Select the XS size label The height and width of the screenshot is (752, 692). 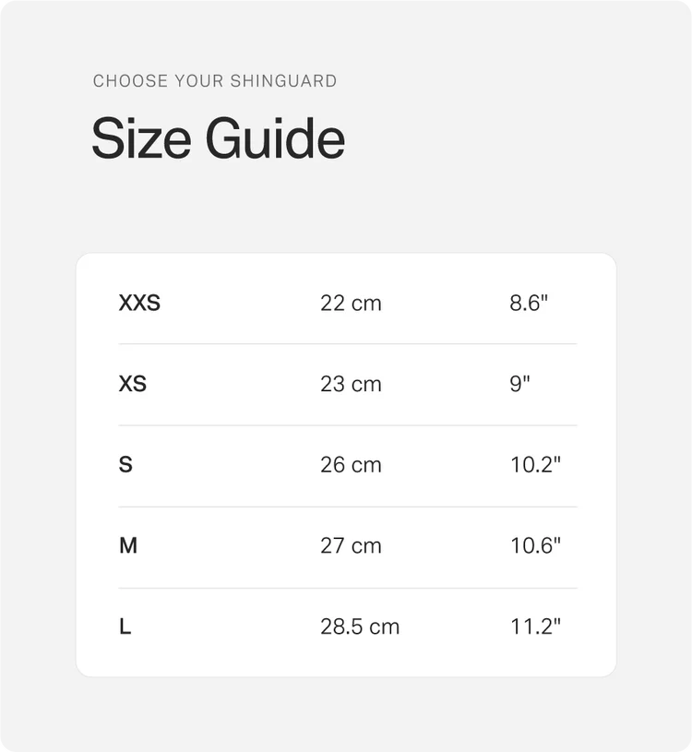[133, 384]
